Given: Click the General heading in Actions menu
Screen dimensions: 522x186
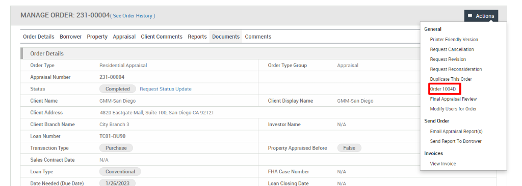Looking at the screenshot, I should click(x=433, y=29).
